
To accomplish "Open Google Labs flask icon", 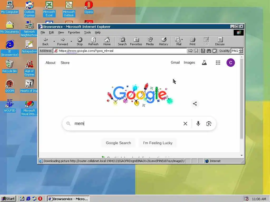I will (204, 63).
